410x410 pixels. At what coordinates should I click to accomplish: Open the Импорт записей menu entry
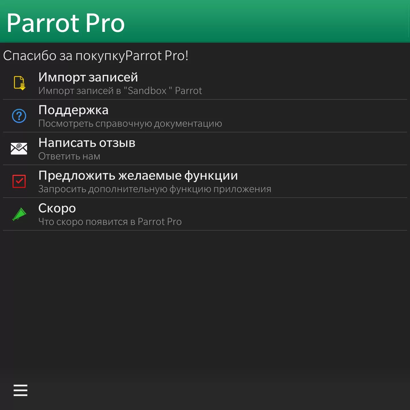tap(88, 77)
